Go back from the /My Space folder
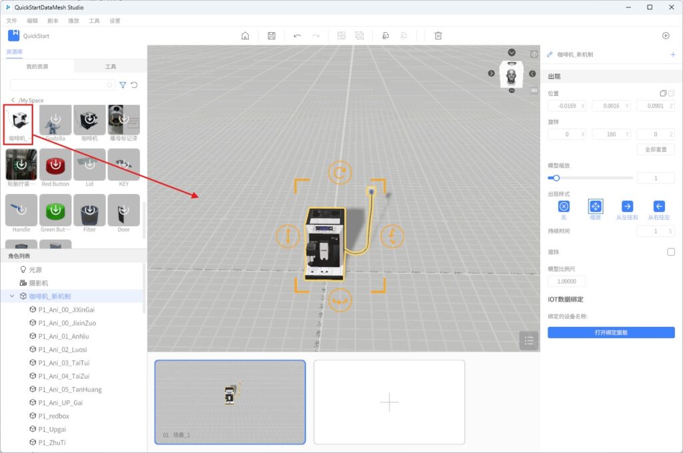Image resolution: width=683 pixels, height=453 pixels. pyautogui.click(x=13, y=100)
